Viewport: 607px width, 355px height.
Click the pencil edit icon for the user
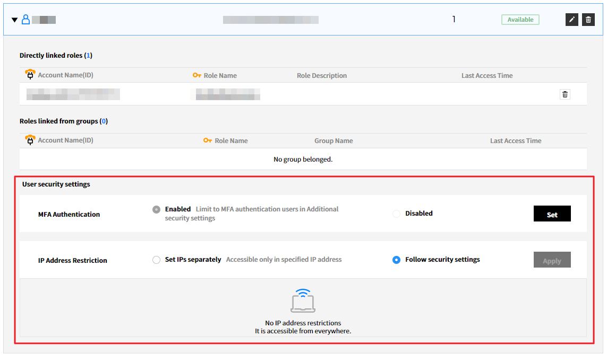click(x=571, y=20)
